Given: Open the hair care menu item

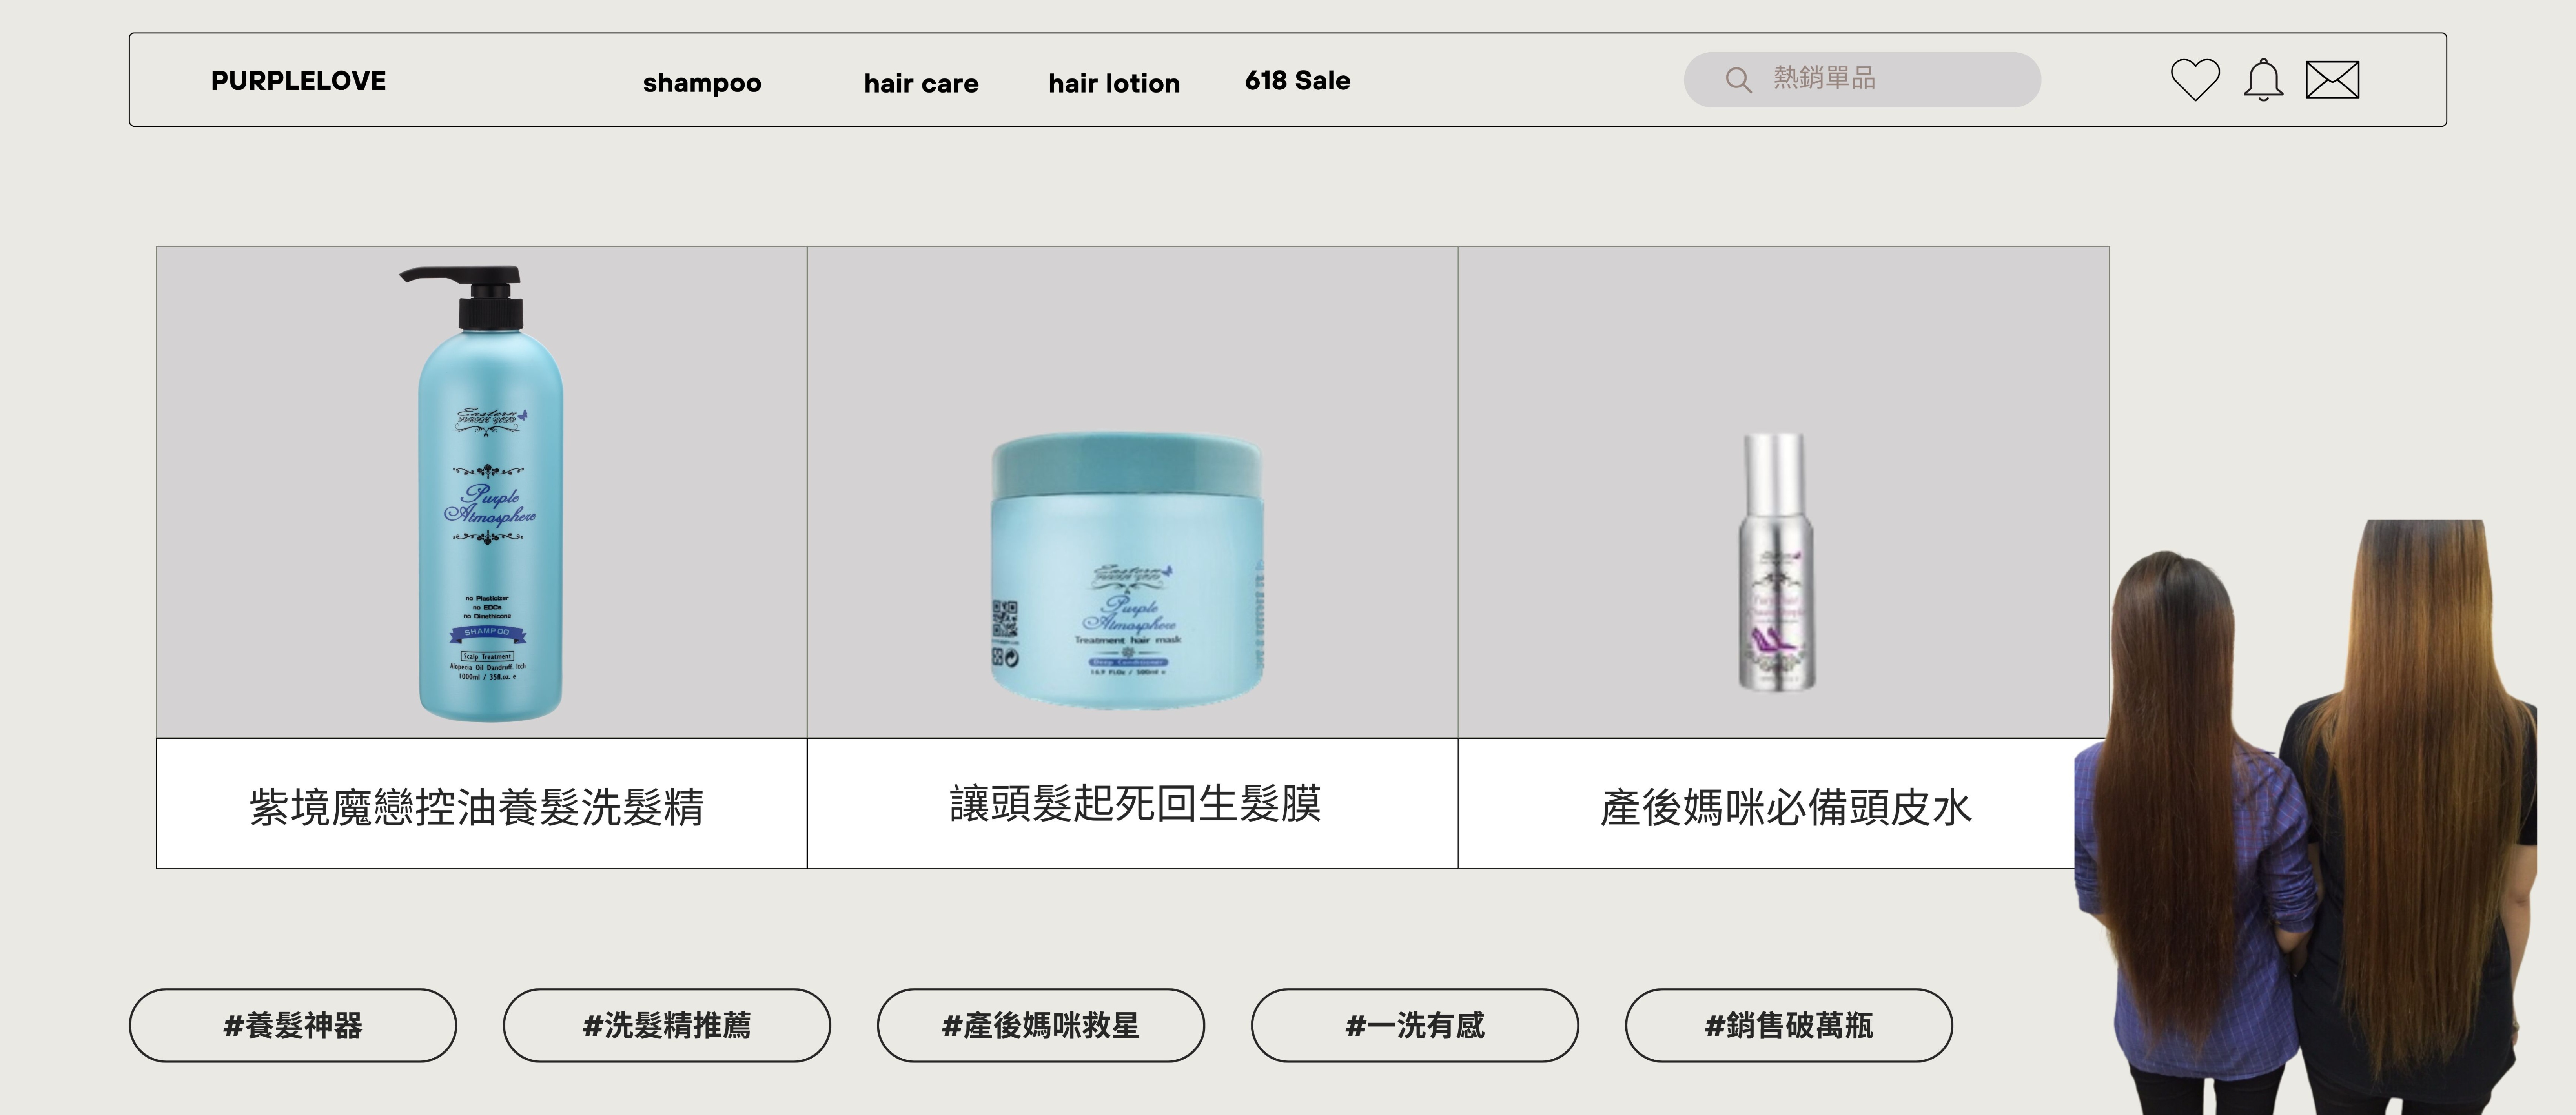Looking at the screenshot, I should pyautogui.click(x=921, y=83).
